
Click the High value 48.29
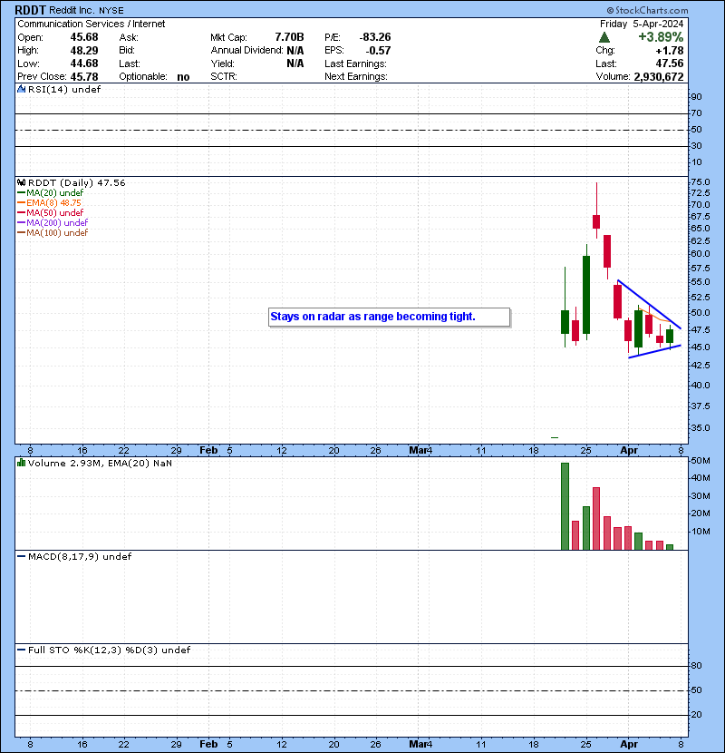pyautogui.click(x=84, y=51)
